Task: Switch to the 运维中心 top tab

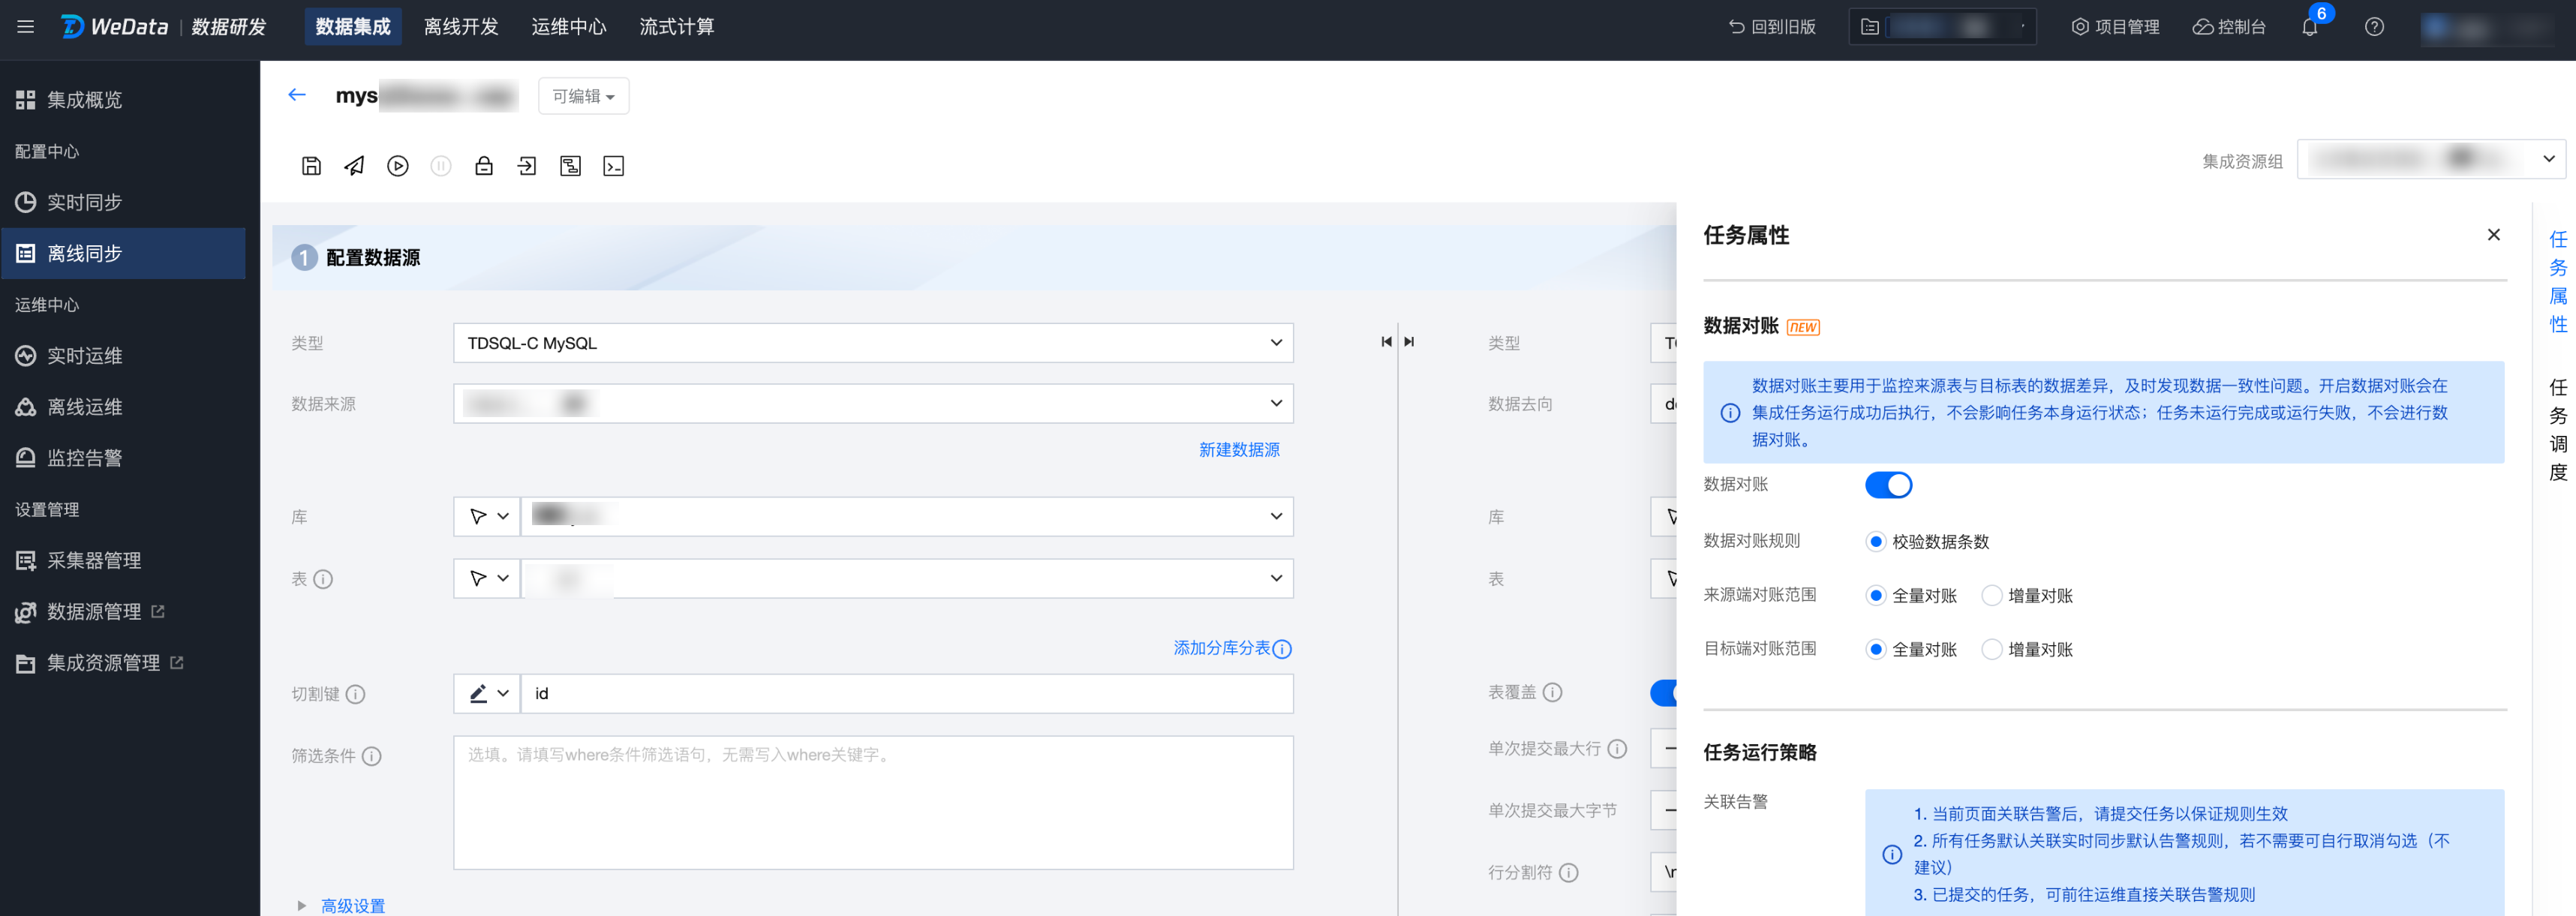Action: (569, 27)
